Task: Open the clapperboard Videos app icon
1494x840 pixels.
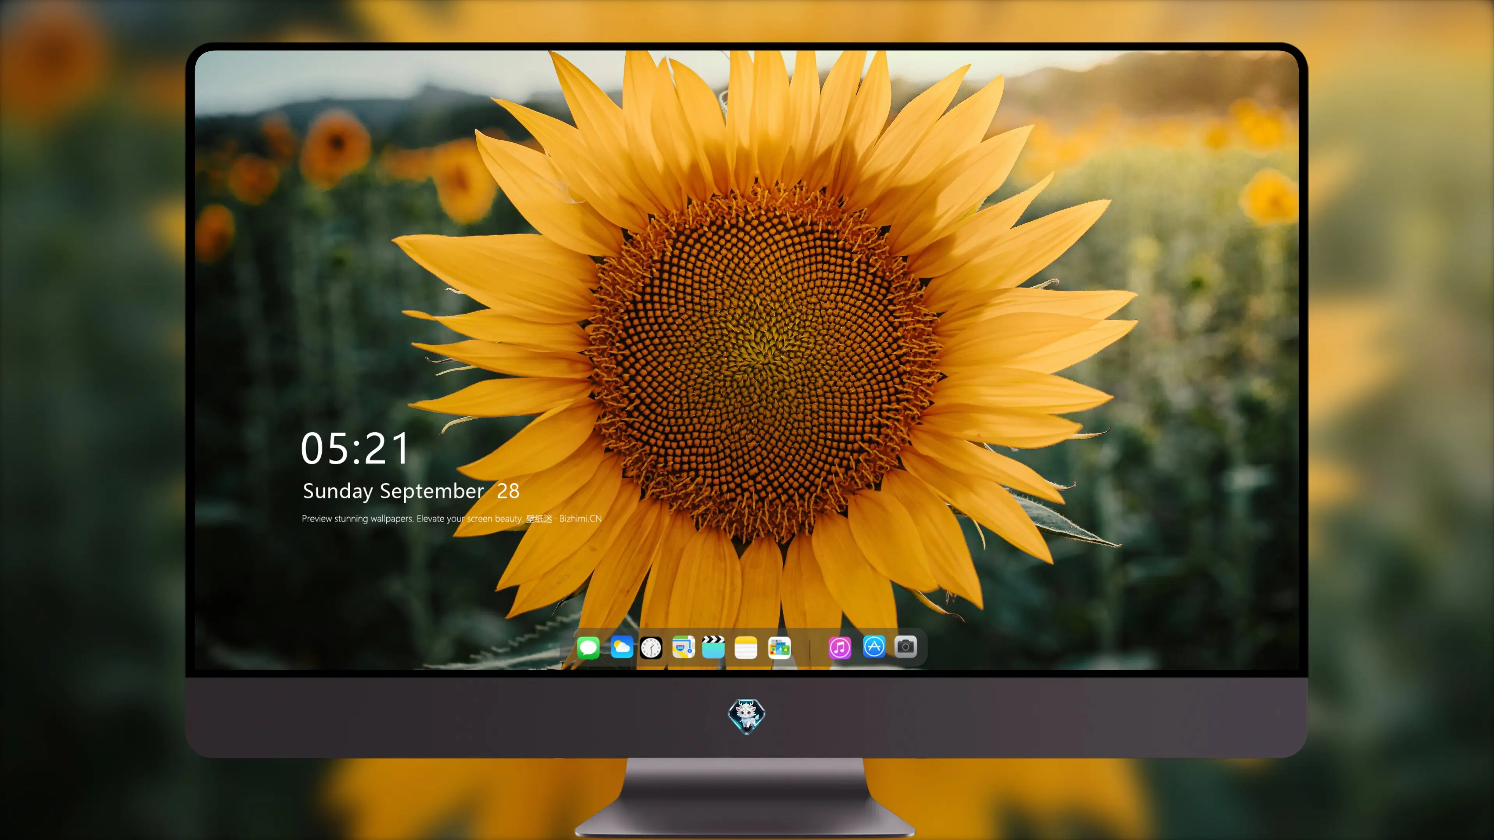Action: [714, 647]
